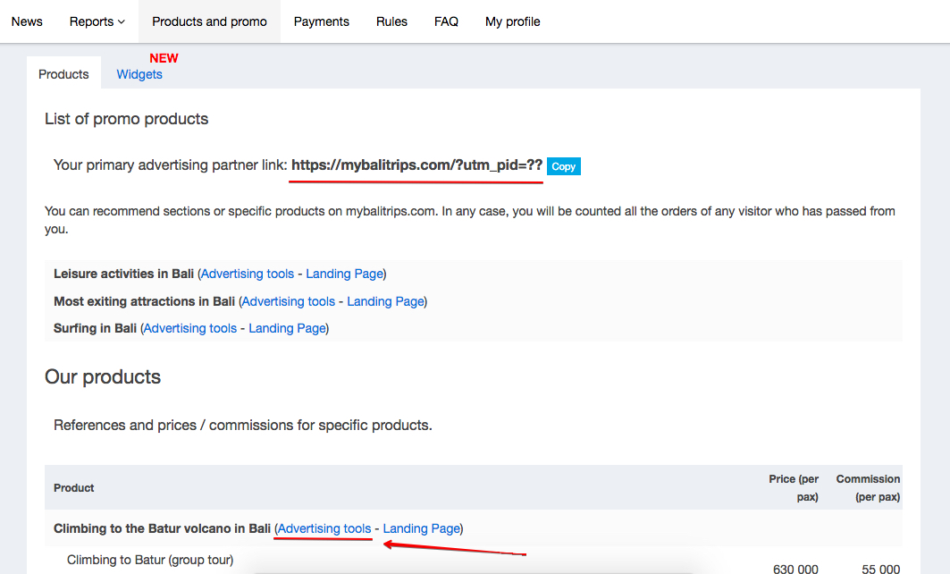Image resolution: width=950 pixels, height=574 pixels.
Task: Click the 'Our products' heading
Action: click(x=103, y=377)
